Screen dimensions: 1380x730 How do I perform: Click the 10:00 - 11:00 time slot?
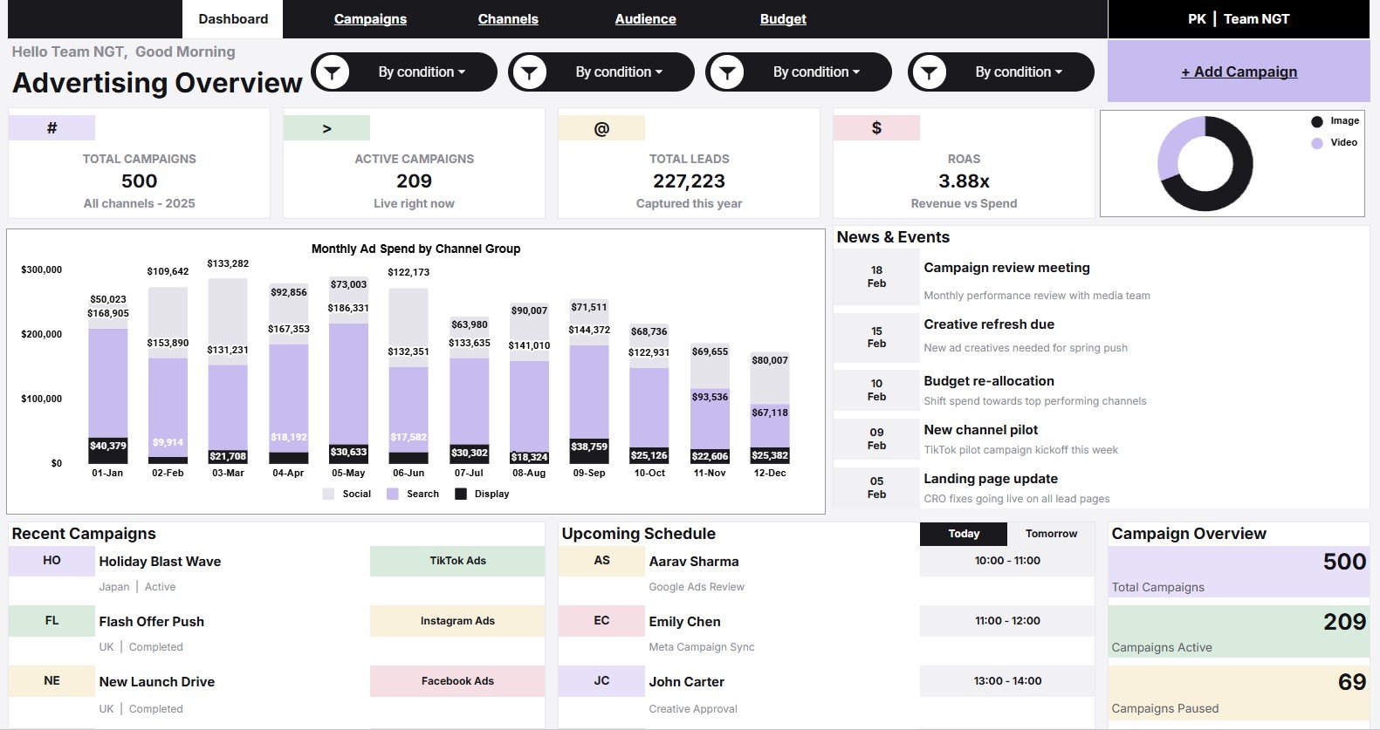(x=1007, y=561)
